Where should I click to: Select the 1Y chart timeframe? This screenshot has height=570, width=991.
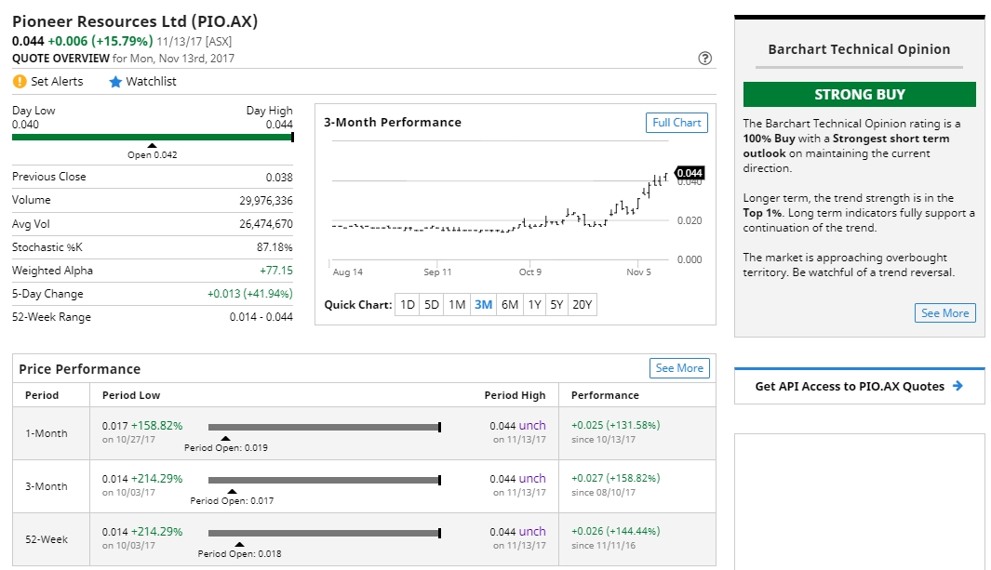[535, 304]
